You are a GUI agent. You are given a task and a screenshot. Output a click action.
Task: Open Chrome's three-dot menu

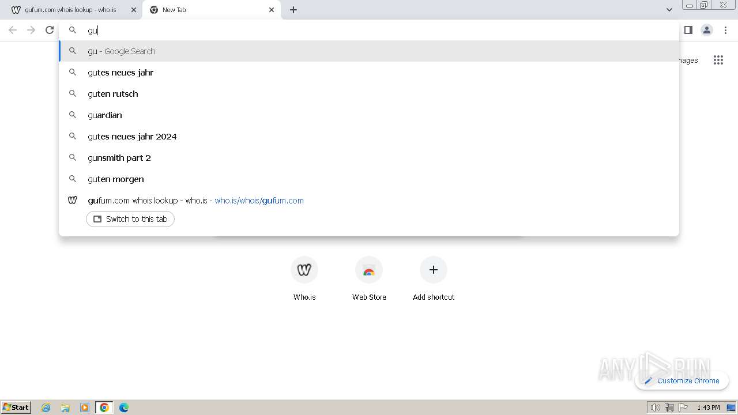(x=725, y=30)
